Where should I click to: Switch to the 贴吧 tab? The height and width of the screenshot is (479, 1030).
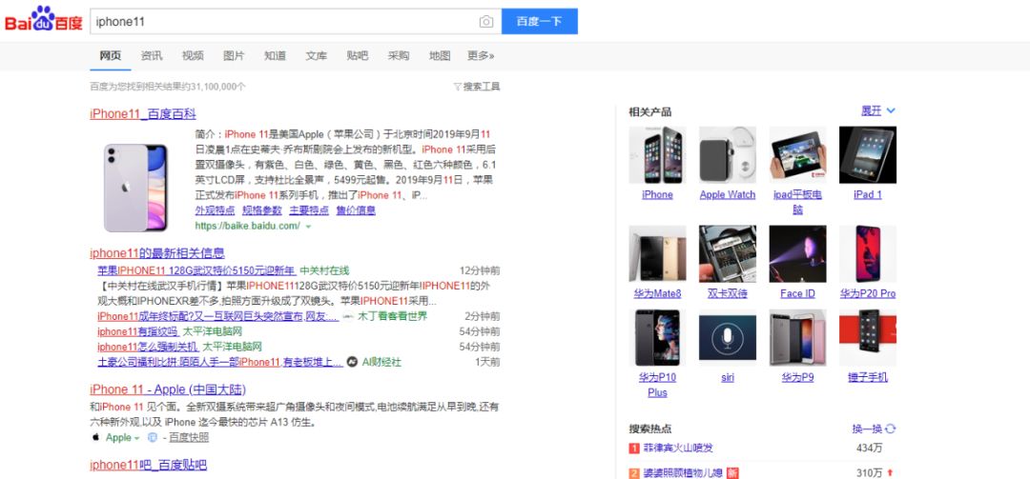[358, 56]
